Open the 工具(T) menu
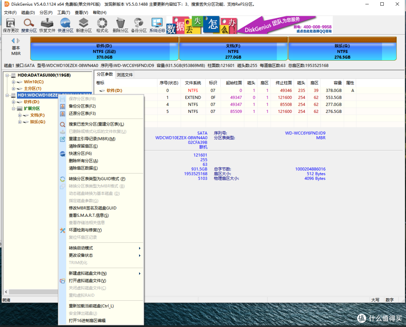 pos(64,12)
